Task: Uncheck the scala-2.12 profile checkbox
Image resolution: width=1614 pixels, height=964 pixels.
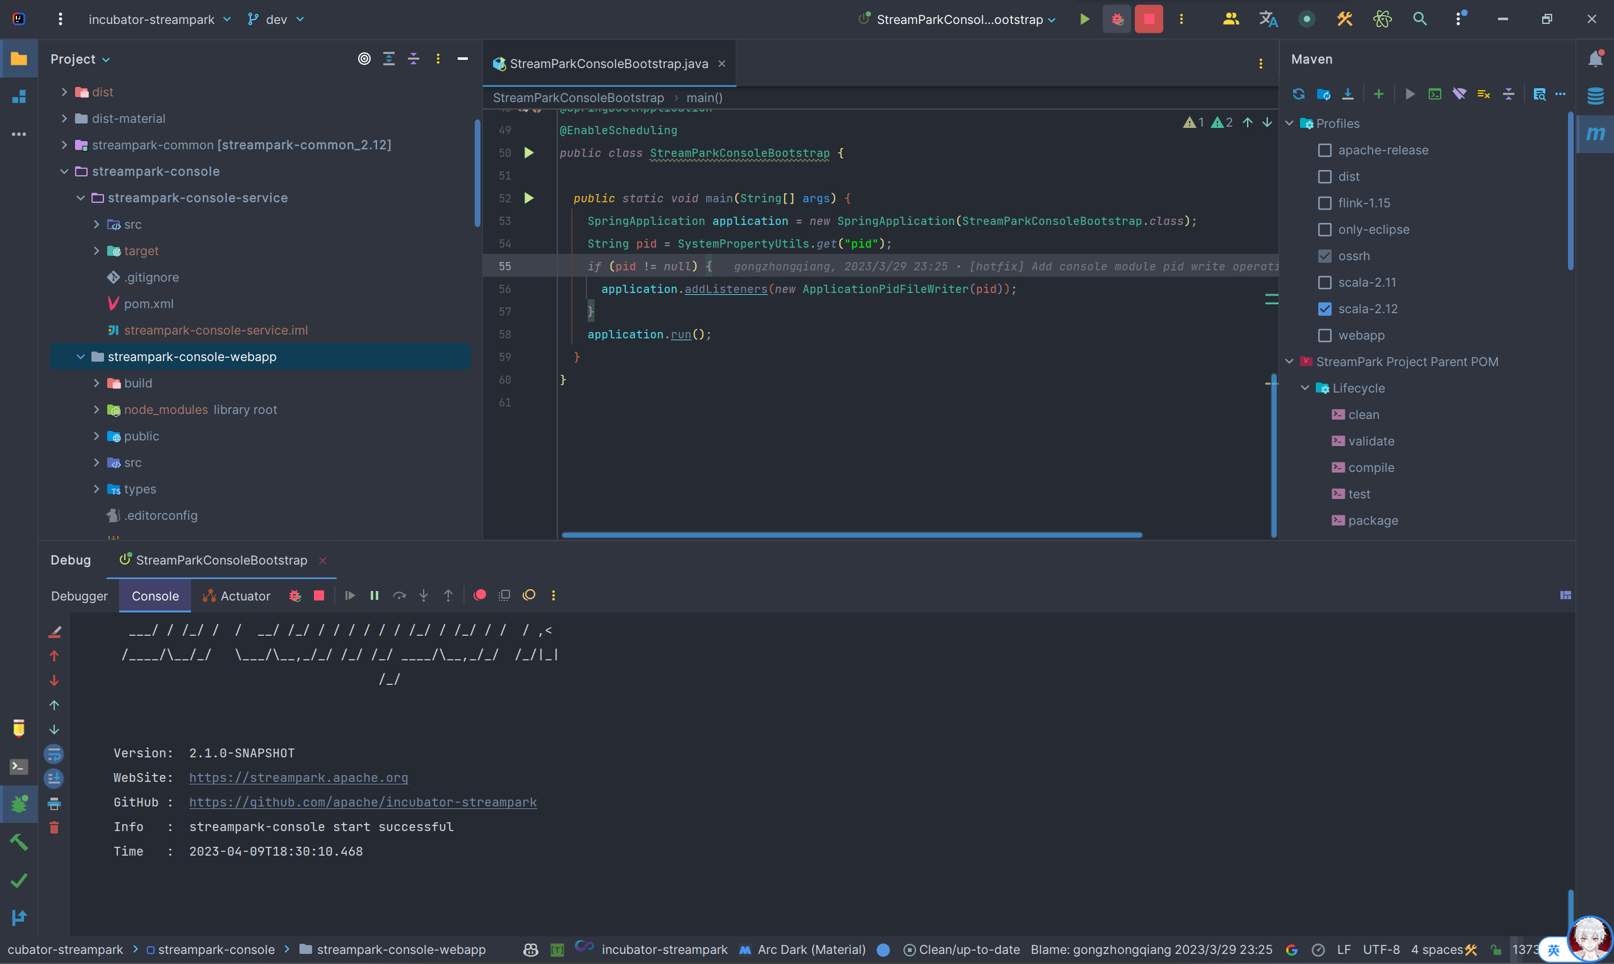Action: [1325, 309]
